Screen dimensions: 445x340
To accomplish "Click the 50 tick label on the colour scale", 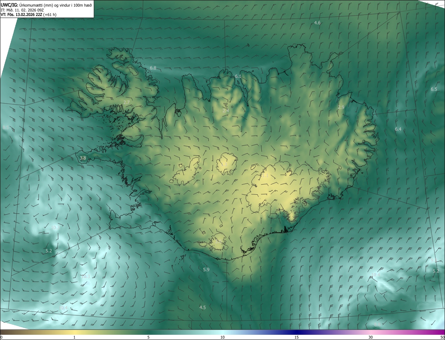I will click(x=442, y=338).
